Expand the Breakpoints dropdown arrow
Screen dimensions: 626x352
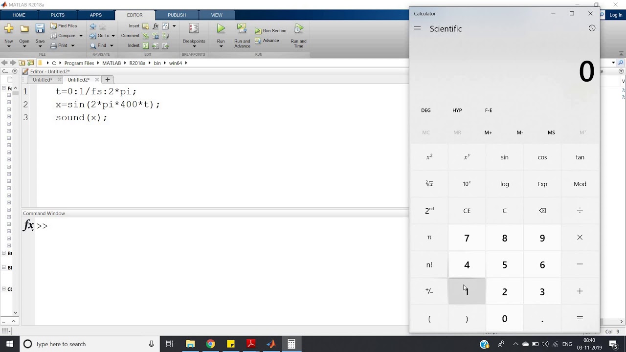click(194, 47)
